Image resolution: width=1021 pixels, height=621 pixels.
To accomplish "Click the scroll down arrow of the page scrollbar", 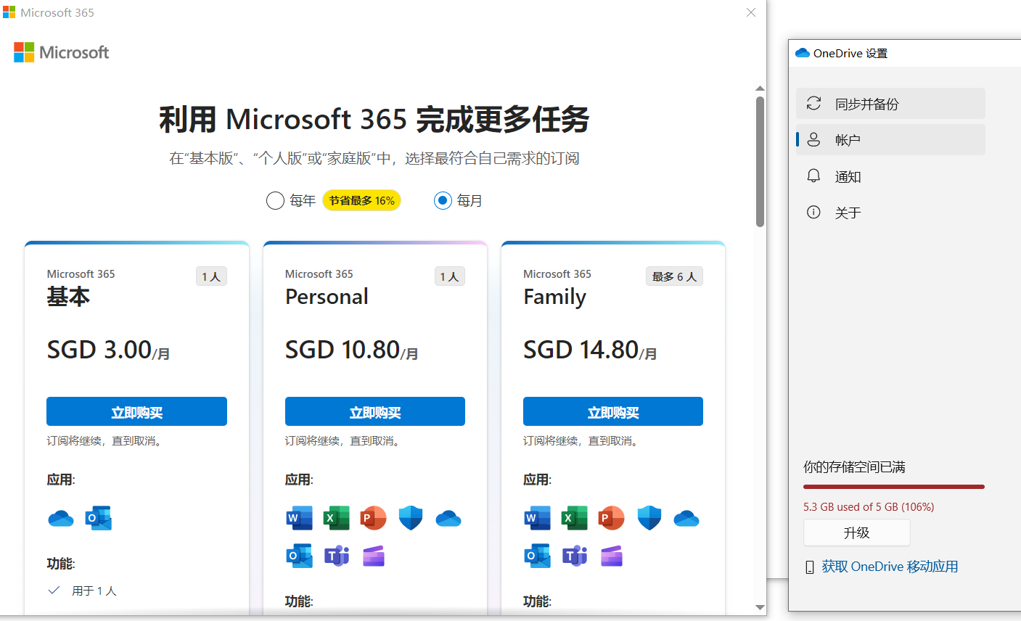I will pyautogui.click(x=760, y=607).
